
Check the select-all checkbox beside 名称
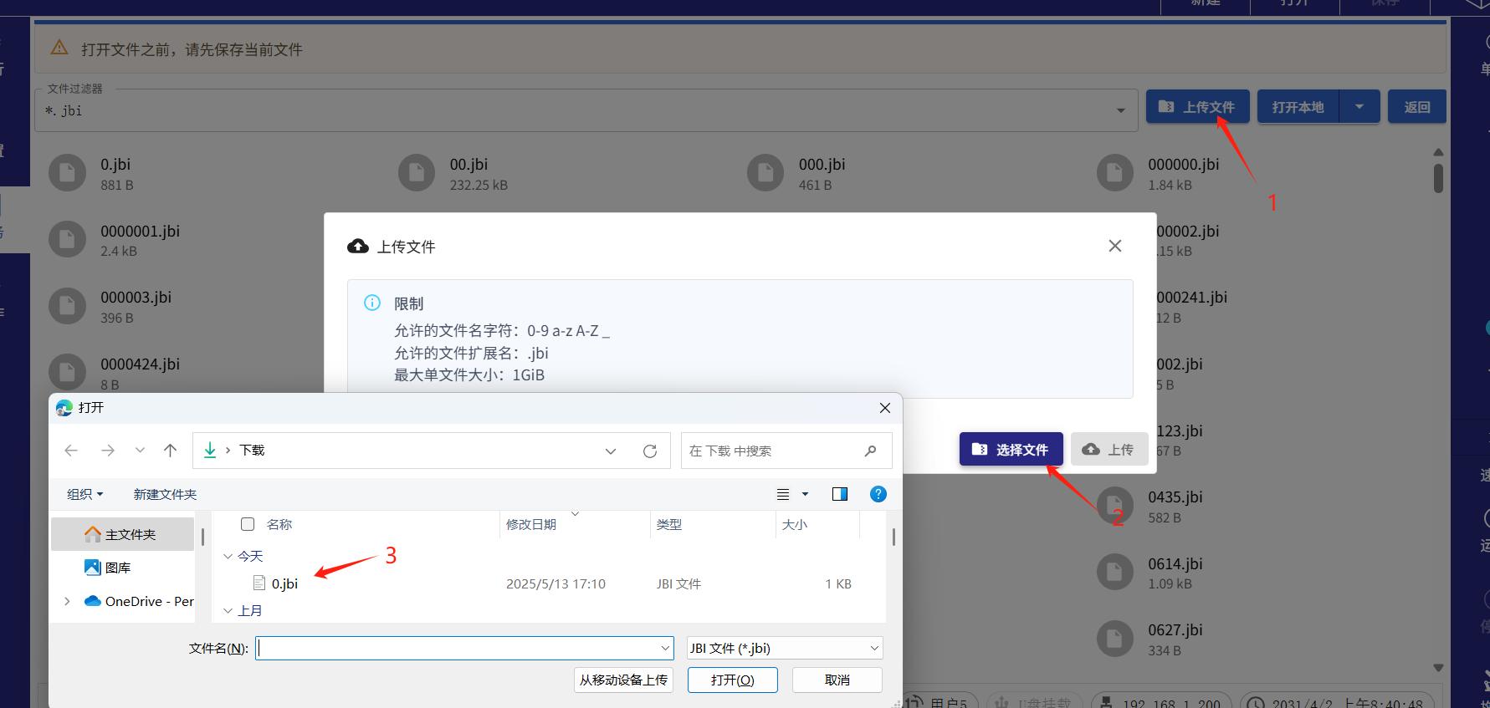(248, 524)
